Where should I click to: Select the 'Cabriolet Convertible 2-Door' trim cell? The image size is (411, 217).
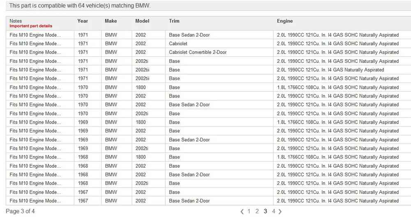coord(198,52)
